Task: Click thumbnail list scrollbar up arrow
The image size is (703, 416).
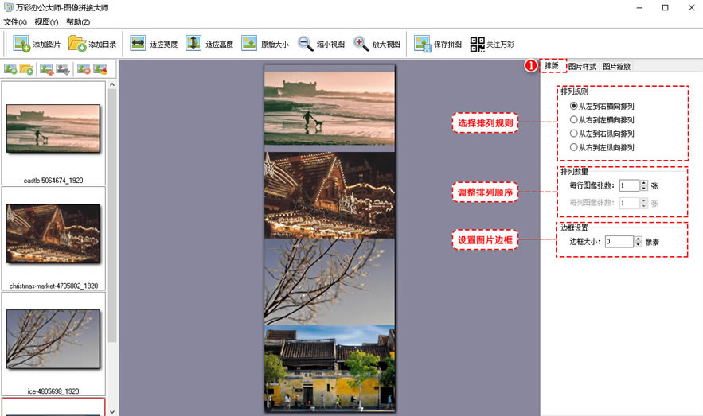Action: (112, 84)
